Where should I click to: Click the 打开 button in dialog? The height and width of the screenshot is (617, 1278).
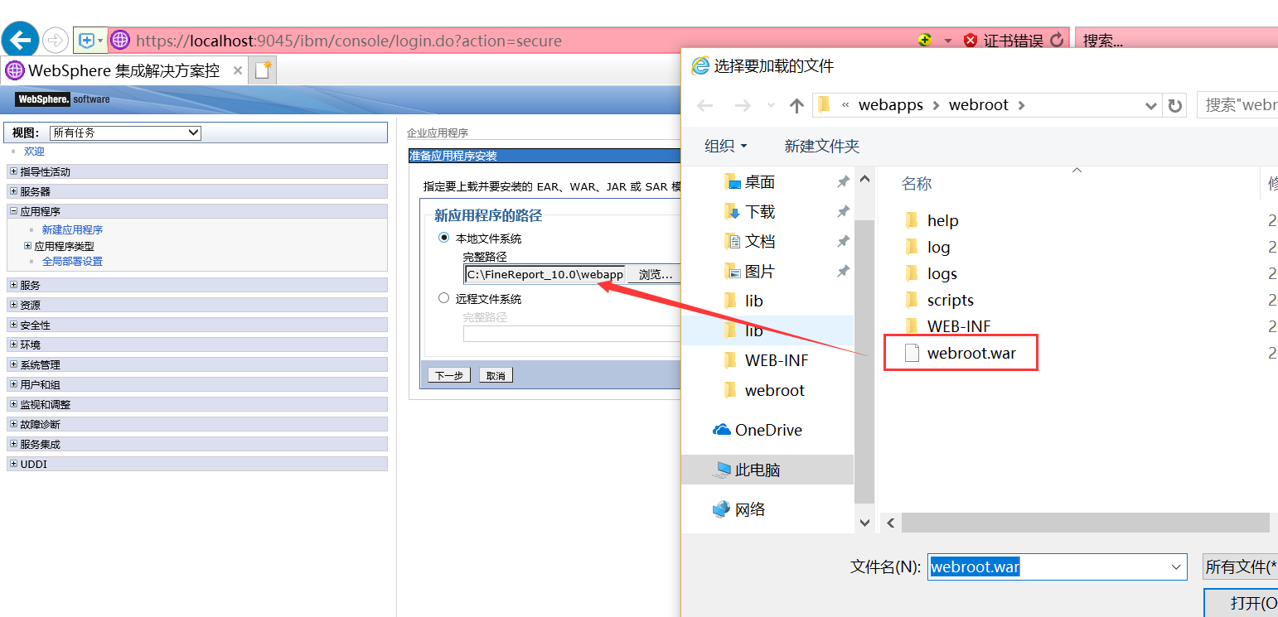click(1241, 603)
